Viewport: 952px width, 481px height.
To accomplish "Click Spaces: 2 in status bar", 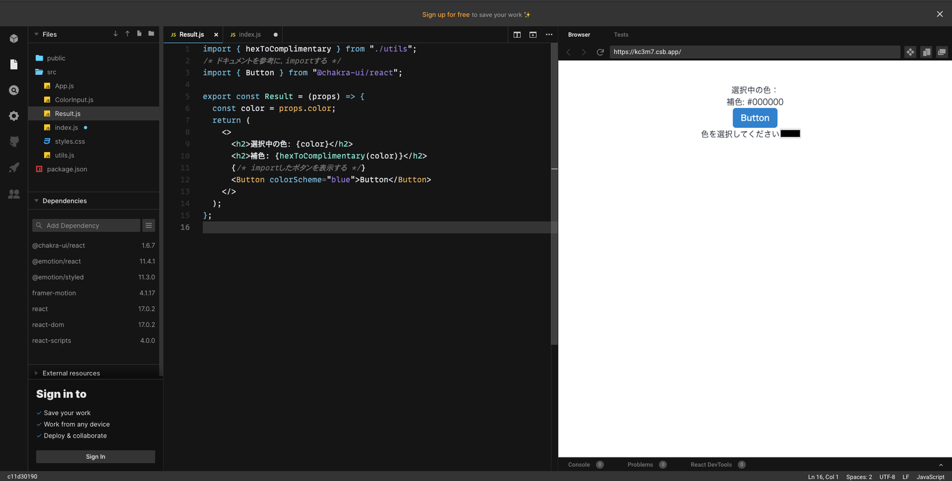I will pyautogui.click(x=859, y=477).
